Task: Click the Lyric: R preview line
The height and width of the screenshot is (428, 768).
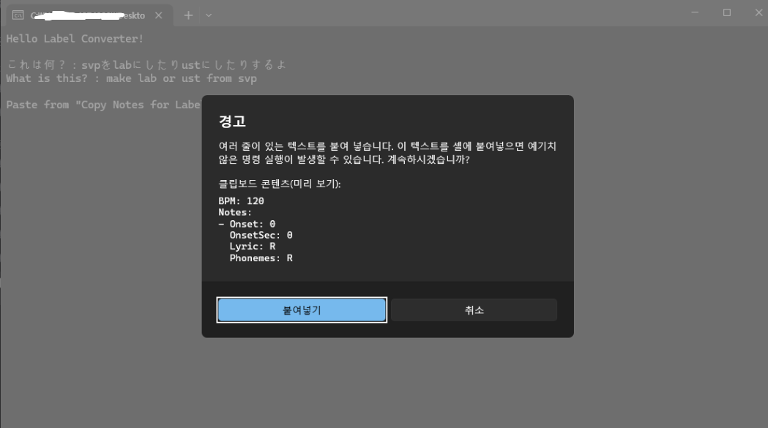Action: [x=253, y=247]
